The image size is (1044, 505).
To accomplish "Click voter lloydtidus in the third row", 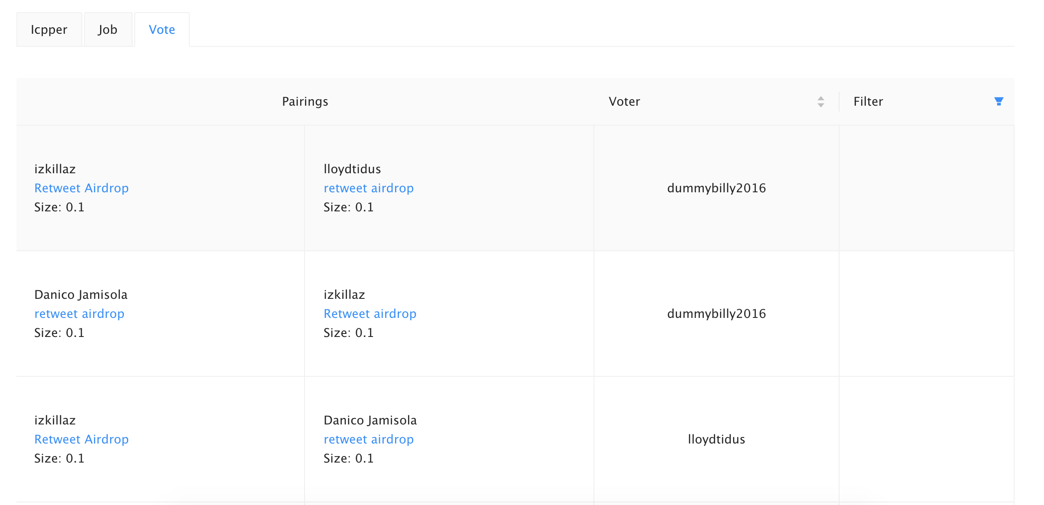I will point(716,439).
